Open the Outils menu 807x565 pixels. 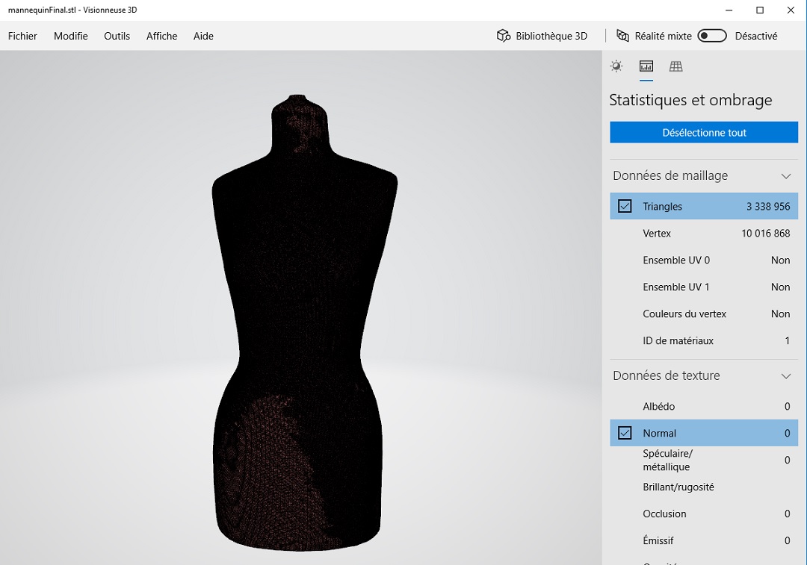[x=117, y=36]
